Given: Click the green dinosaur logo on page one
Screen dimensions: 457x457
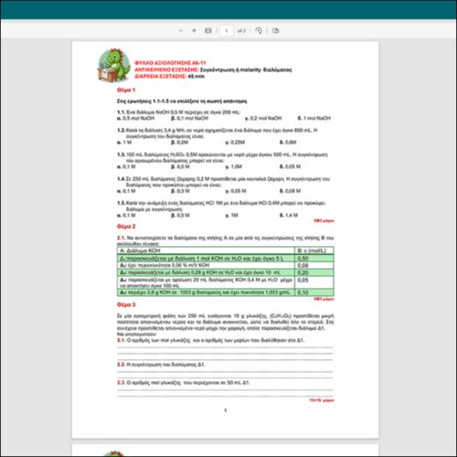Looking at the screenshot, I should [113, 65].
